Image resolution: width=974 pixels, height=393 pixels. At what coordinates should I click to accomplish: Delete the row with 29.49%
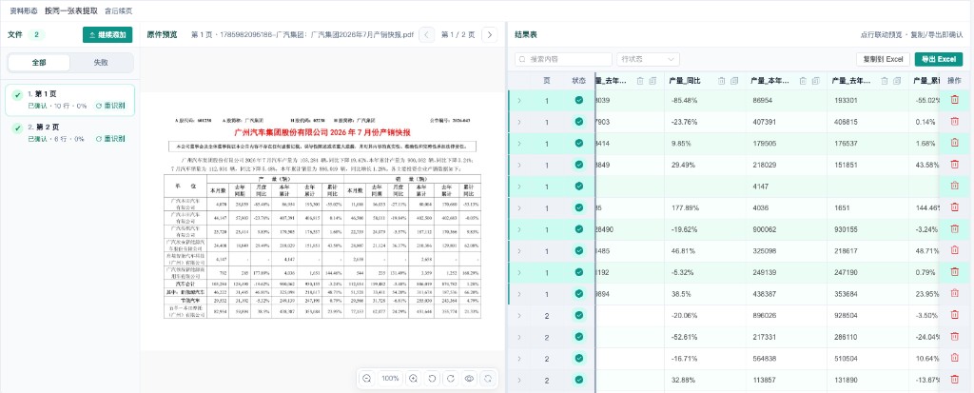(955, 165)
